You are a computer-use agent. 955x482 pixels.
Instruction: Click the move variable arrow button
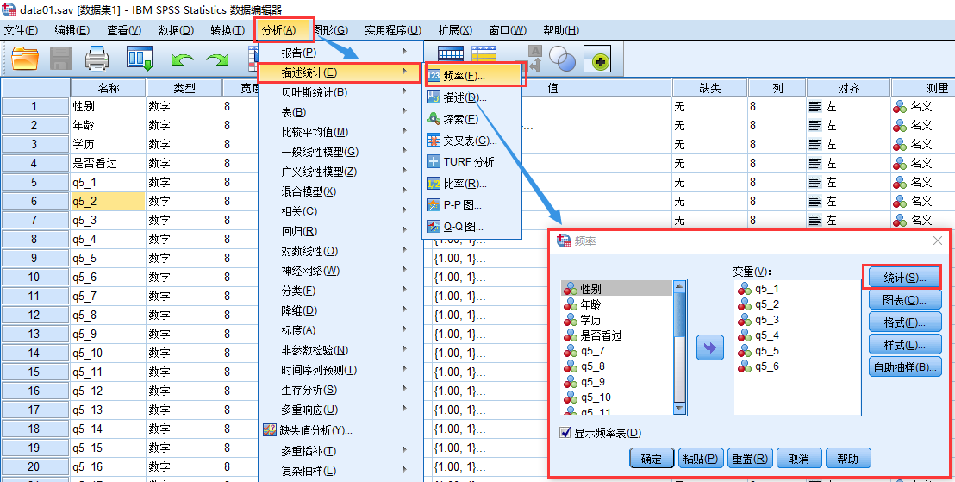coord(709,347)
